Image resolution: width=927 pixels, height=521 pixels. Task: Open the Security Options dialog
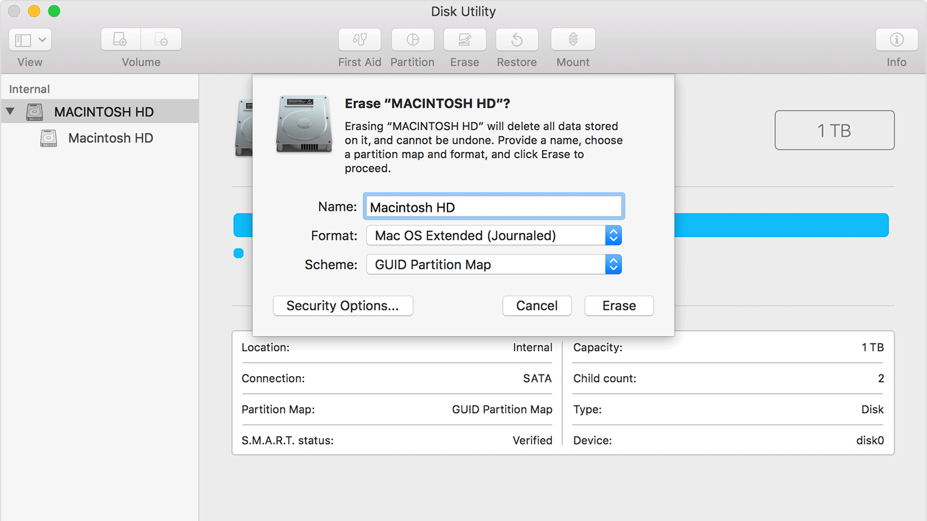[x=342, y=306]
